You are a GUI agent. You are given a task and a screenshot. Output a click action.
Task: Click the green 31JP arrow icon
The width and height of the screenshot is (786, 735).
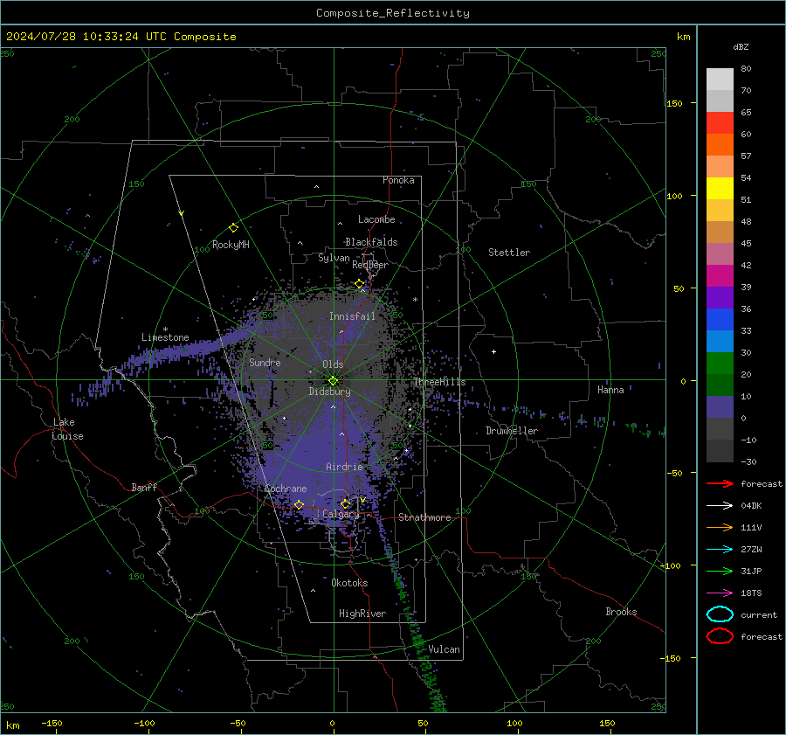pyautogui.click(x=720, y=571)
